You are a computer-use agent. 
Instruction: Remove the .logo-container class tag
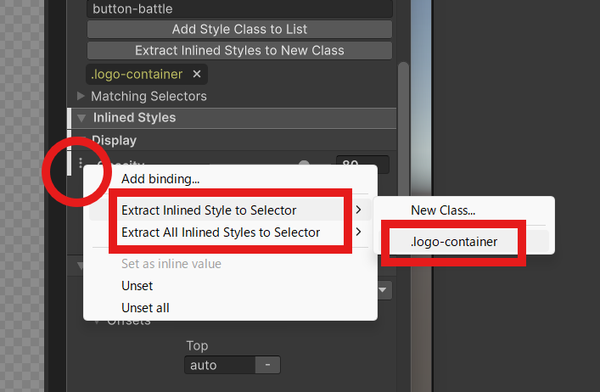click(197, 75)
